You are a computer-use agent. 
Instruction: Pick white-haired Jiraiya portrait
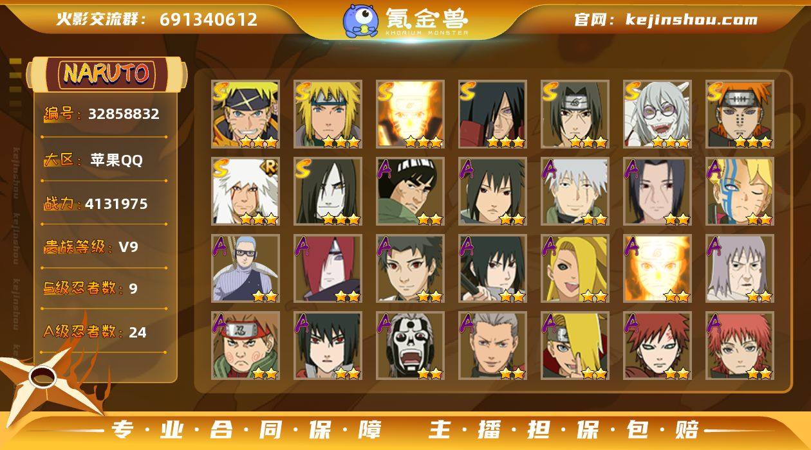click(246, 192)
